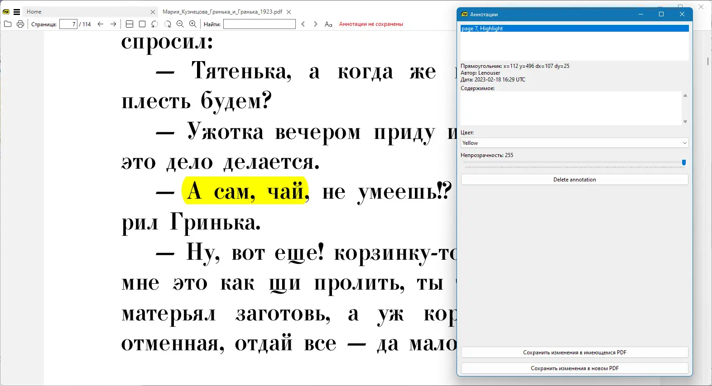Rotate page clockwise
This screenshot has width=712, height=386.
click(x=168, y=24)
